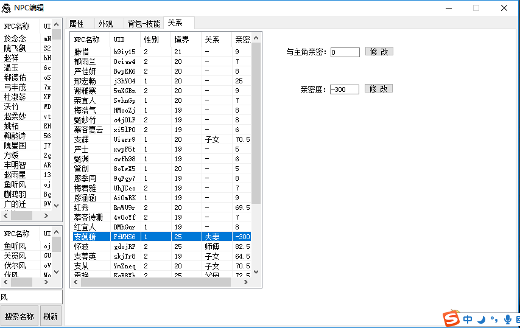Click right arrow of relation table horizontal scrollbar
Viewport: 520px width, 328px height.
[246, 282]
